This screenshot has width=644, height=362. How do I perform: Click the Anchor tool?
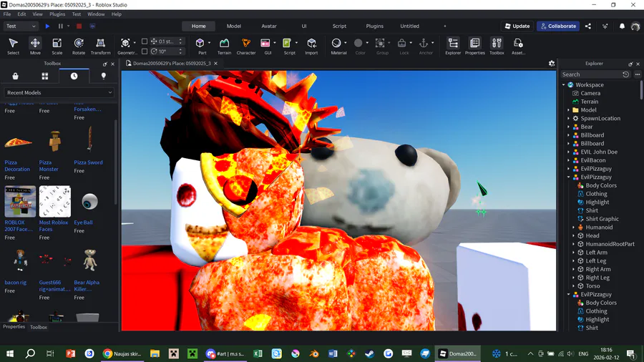click(424, 43)
